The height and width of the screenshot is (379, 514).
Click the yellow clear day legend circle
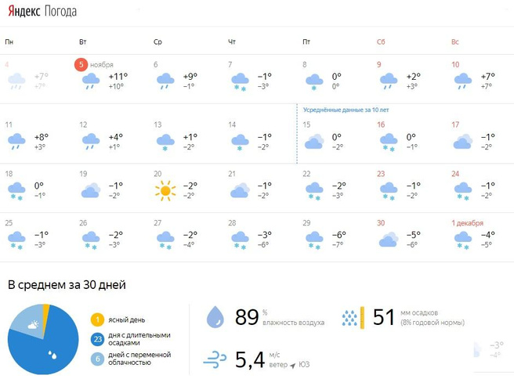[97, 319]
